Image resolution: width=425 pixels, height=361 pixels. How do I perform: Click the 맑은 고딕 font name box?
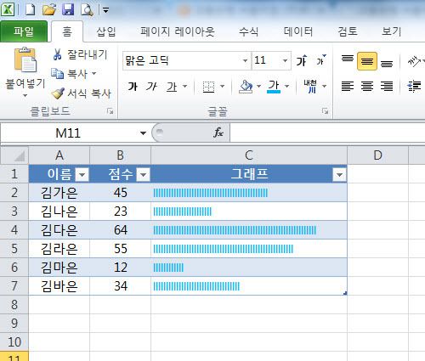(x=182, y=60)
